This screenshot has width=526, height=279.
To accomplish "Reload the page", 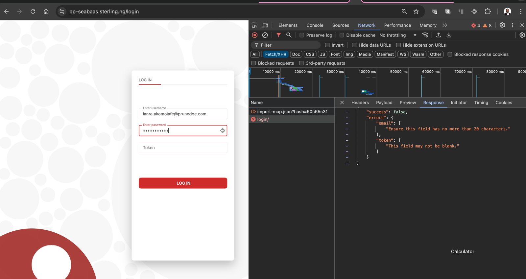I will pos(33,12).
